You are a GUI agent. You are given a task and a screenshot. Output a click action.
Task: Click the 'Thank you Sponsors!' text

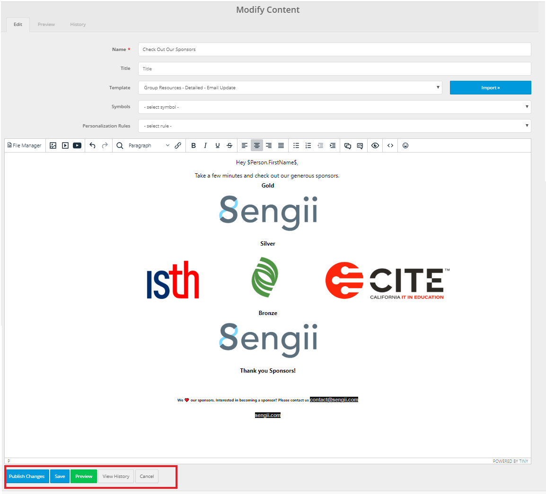pyautogui.click(x=268, y=371)
